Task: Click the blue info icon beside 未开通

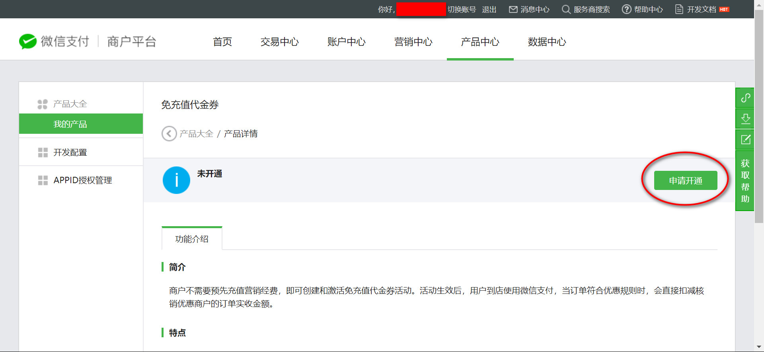Action: click(176, 180)
